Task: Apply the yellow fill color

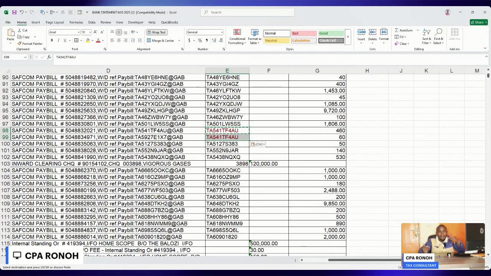Action: click(x=88, y=40)
